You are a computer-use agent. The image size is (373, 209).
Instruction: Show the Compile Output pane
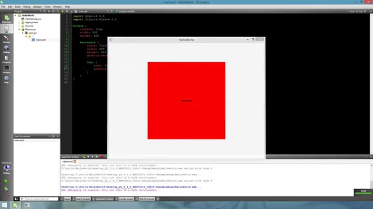click(x=125, y=199)
